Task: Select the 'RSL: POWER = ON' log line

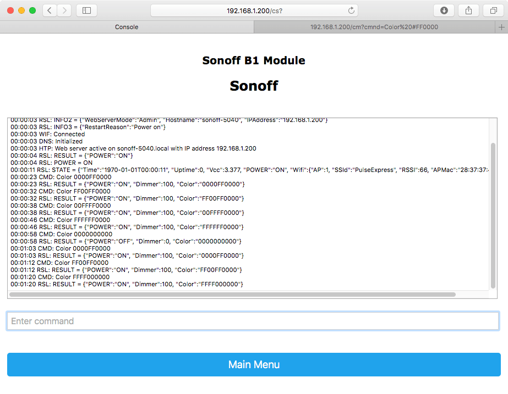Action: pos(52,163)
